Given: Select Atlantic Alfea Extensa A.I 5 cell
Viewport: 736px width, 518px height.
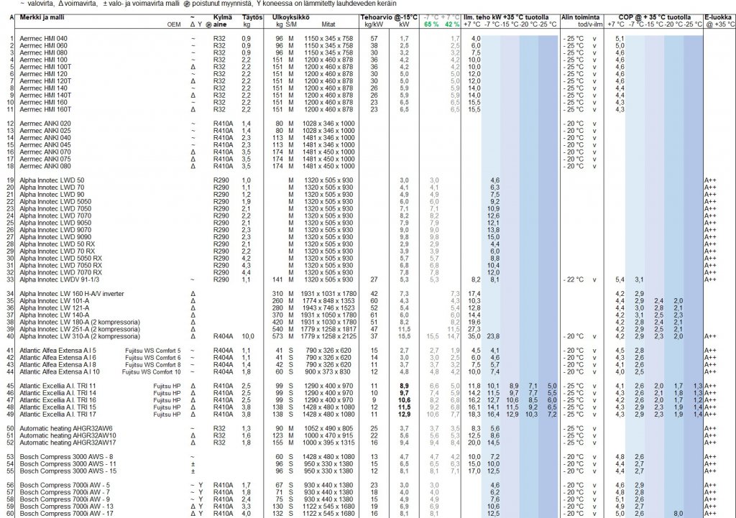Looking at the screenshot, I should 58,350.
